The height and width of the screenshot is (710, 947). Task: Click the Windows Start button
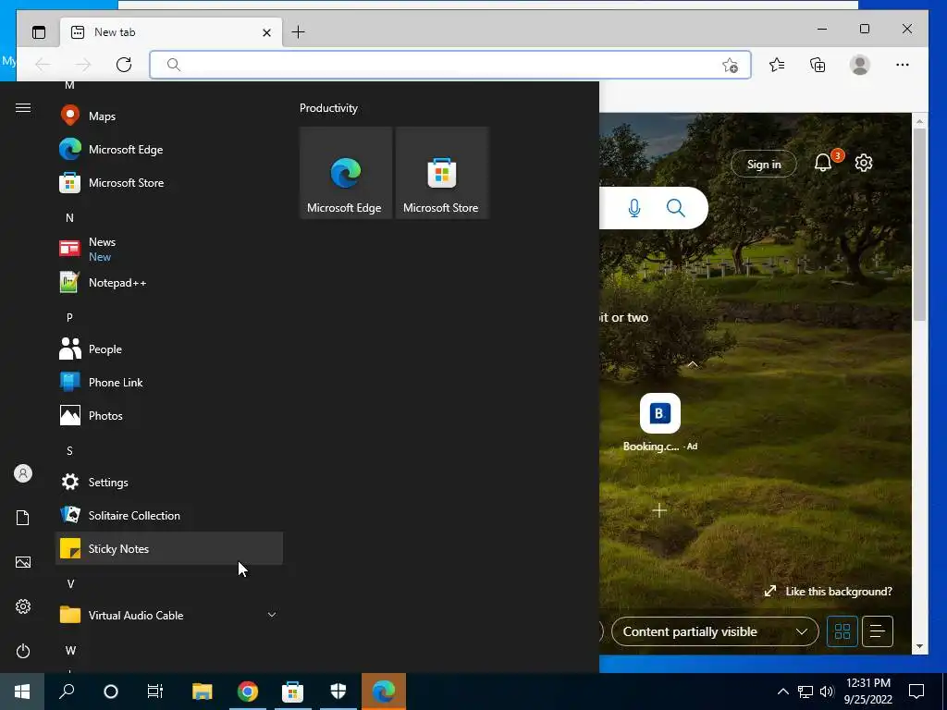[22, 692]
